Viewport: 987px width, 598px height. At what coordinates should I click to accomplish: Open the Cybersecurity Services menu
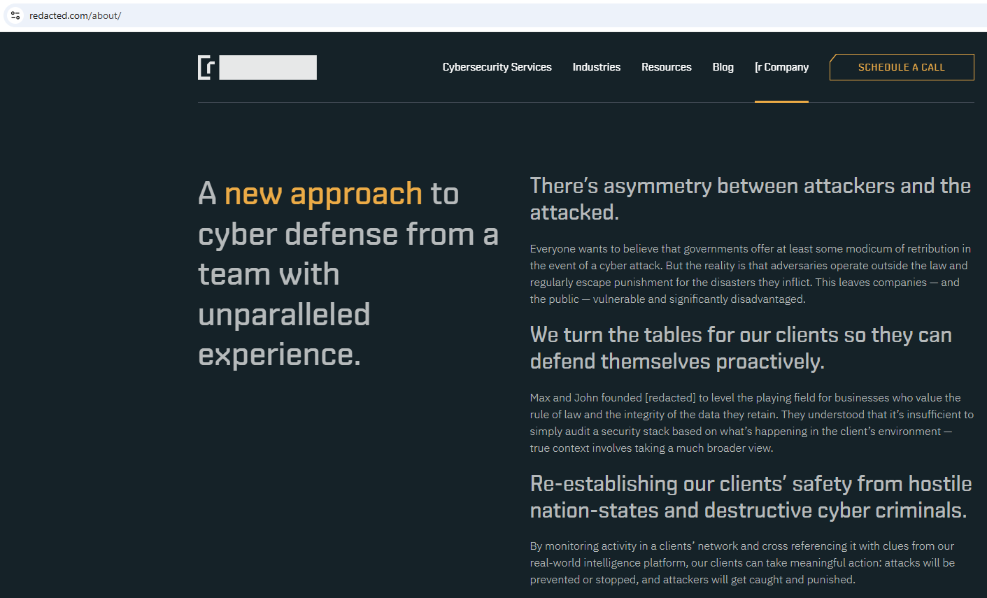pos(497,66)
